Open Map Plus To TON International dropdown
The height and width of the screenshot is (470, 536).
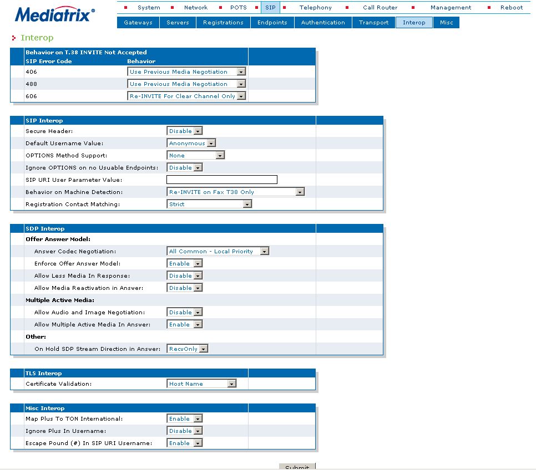click(185, 419)
